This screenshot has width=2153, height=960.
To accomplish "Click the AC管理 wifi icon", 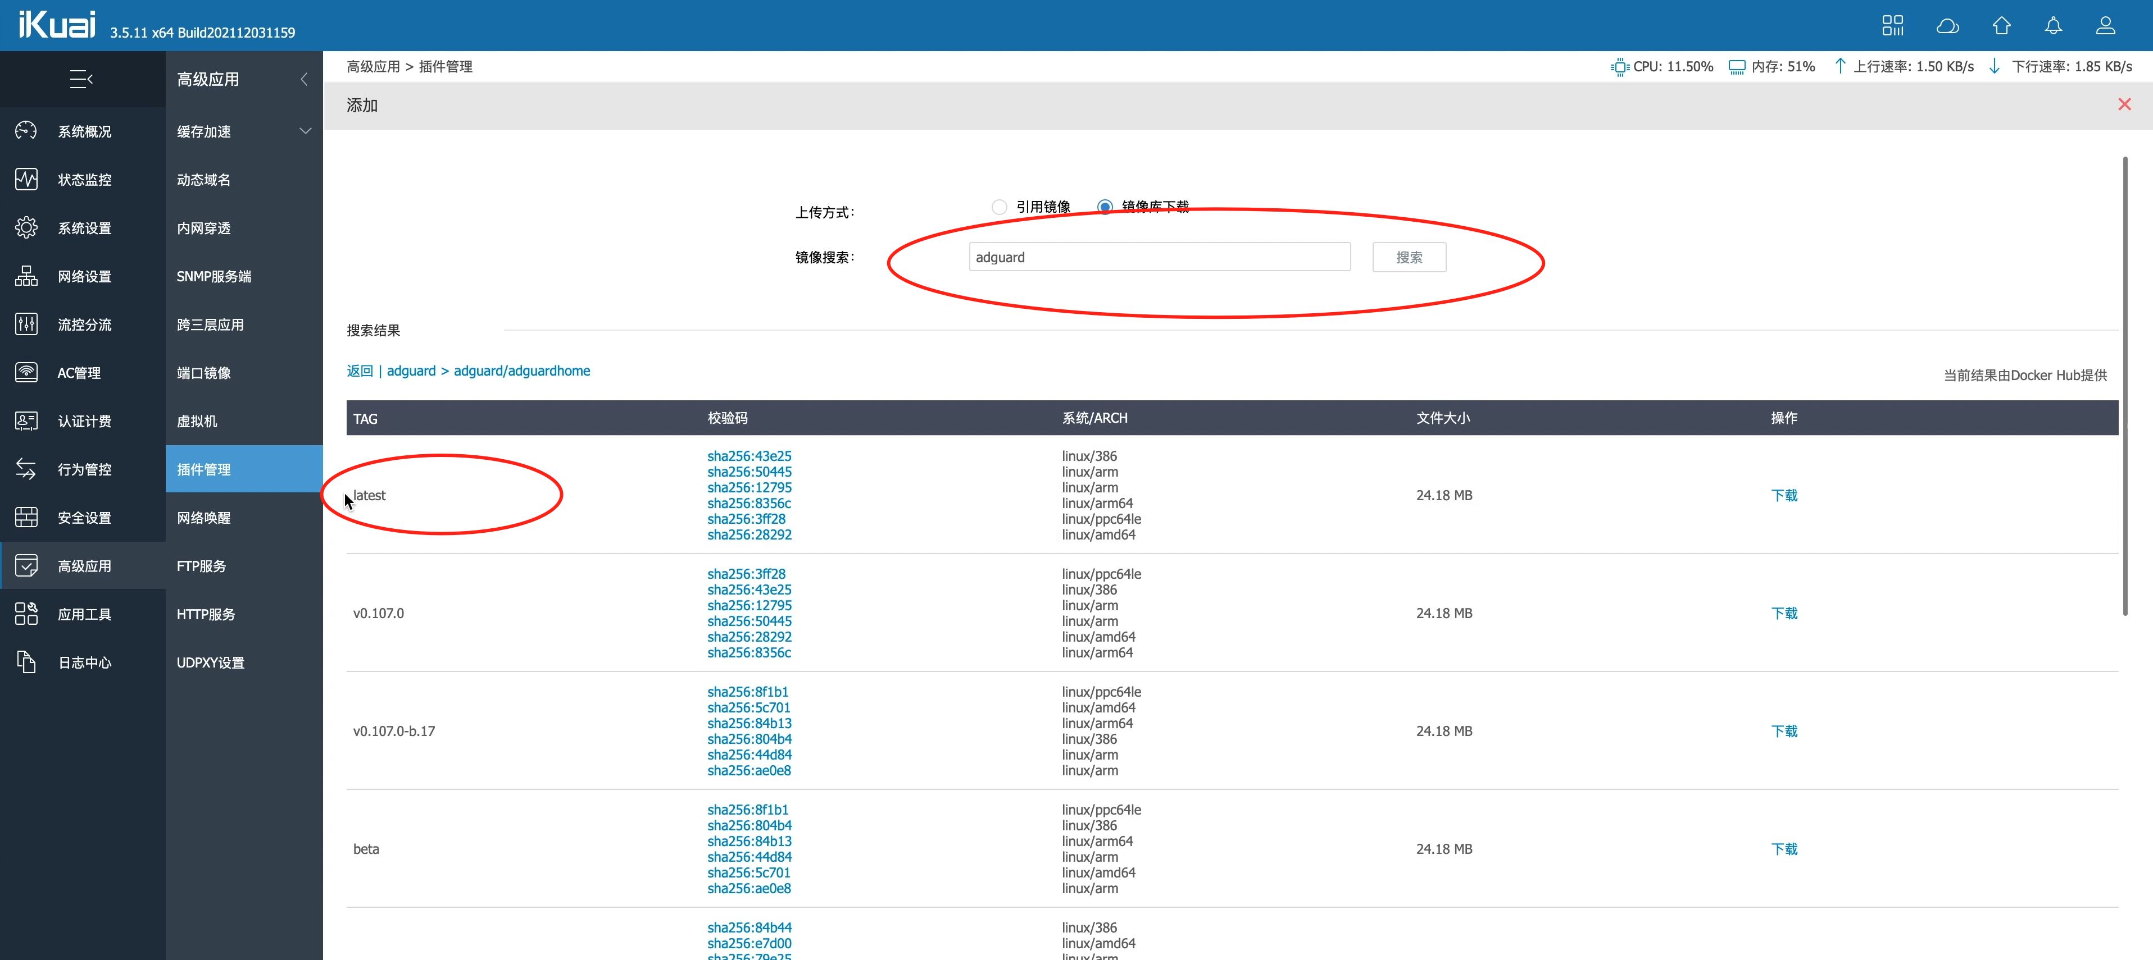I will pos(26,372).
